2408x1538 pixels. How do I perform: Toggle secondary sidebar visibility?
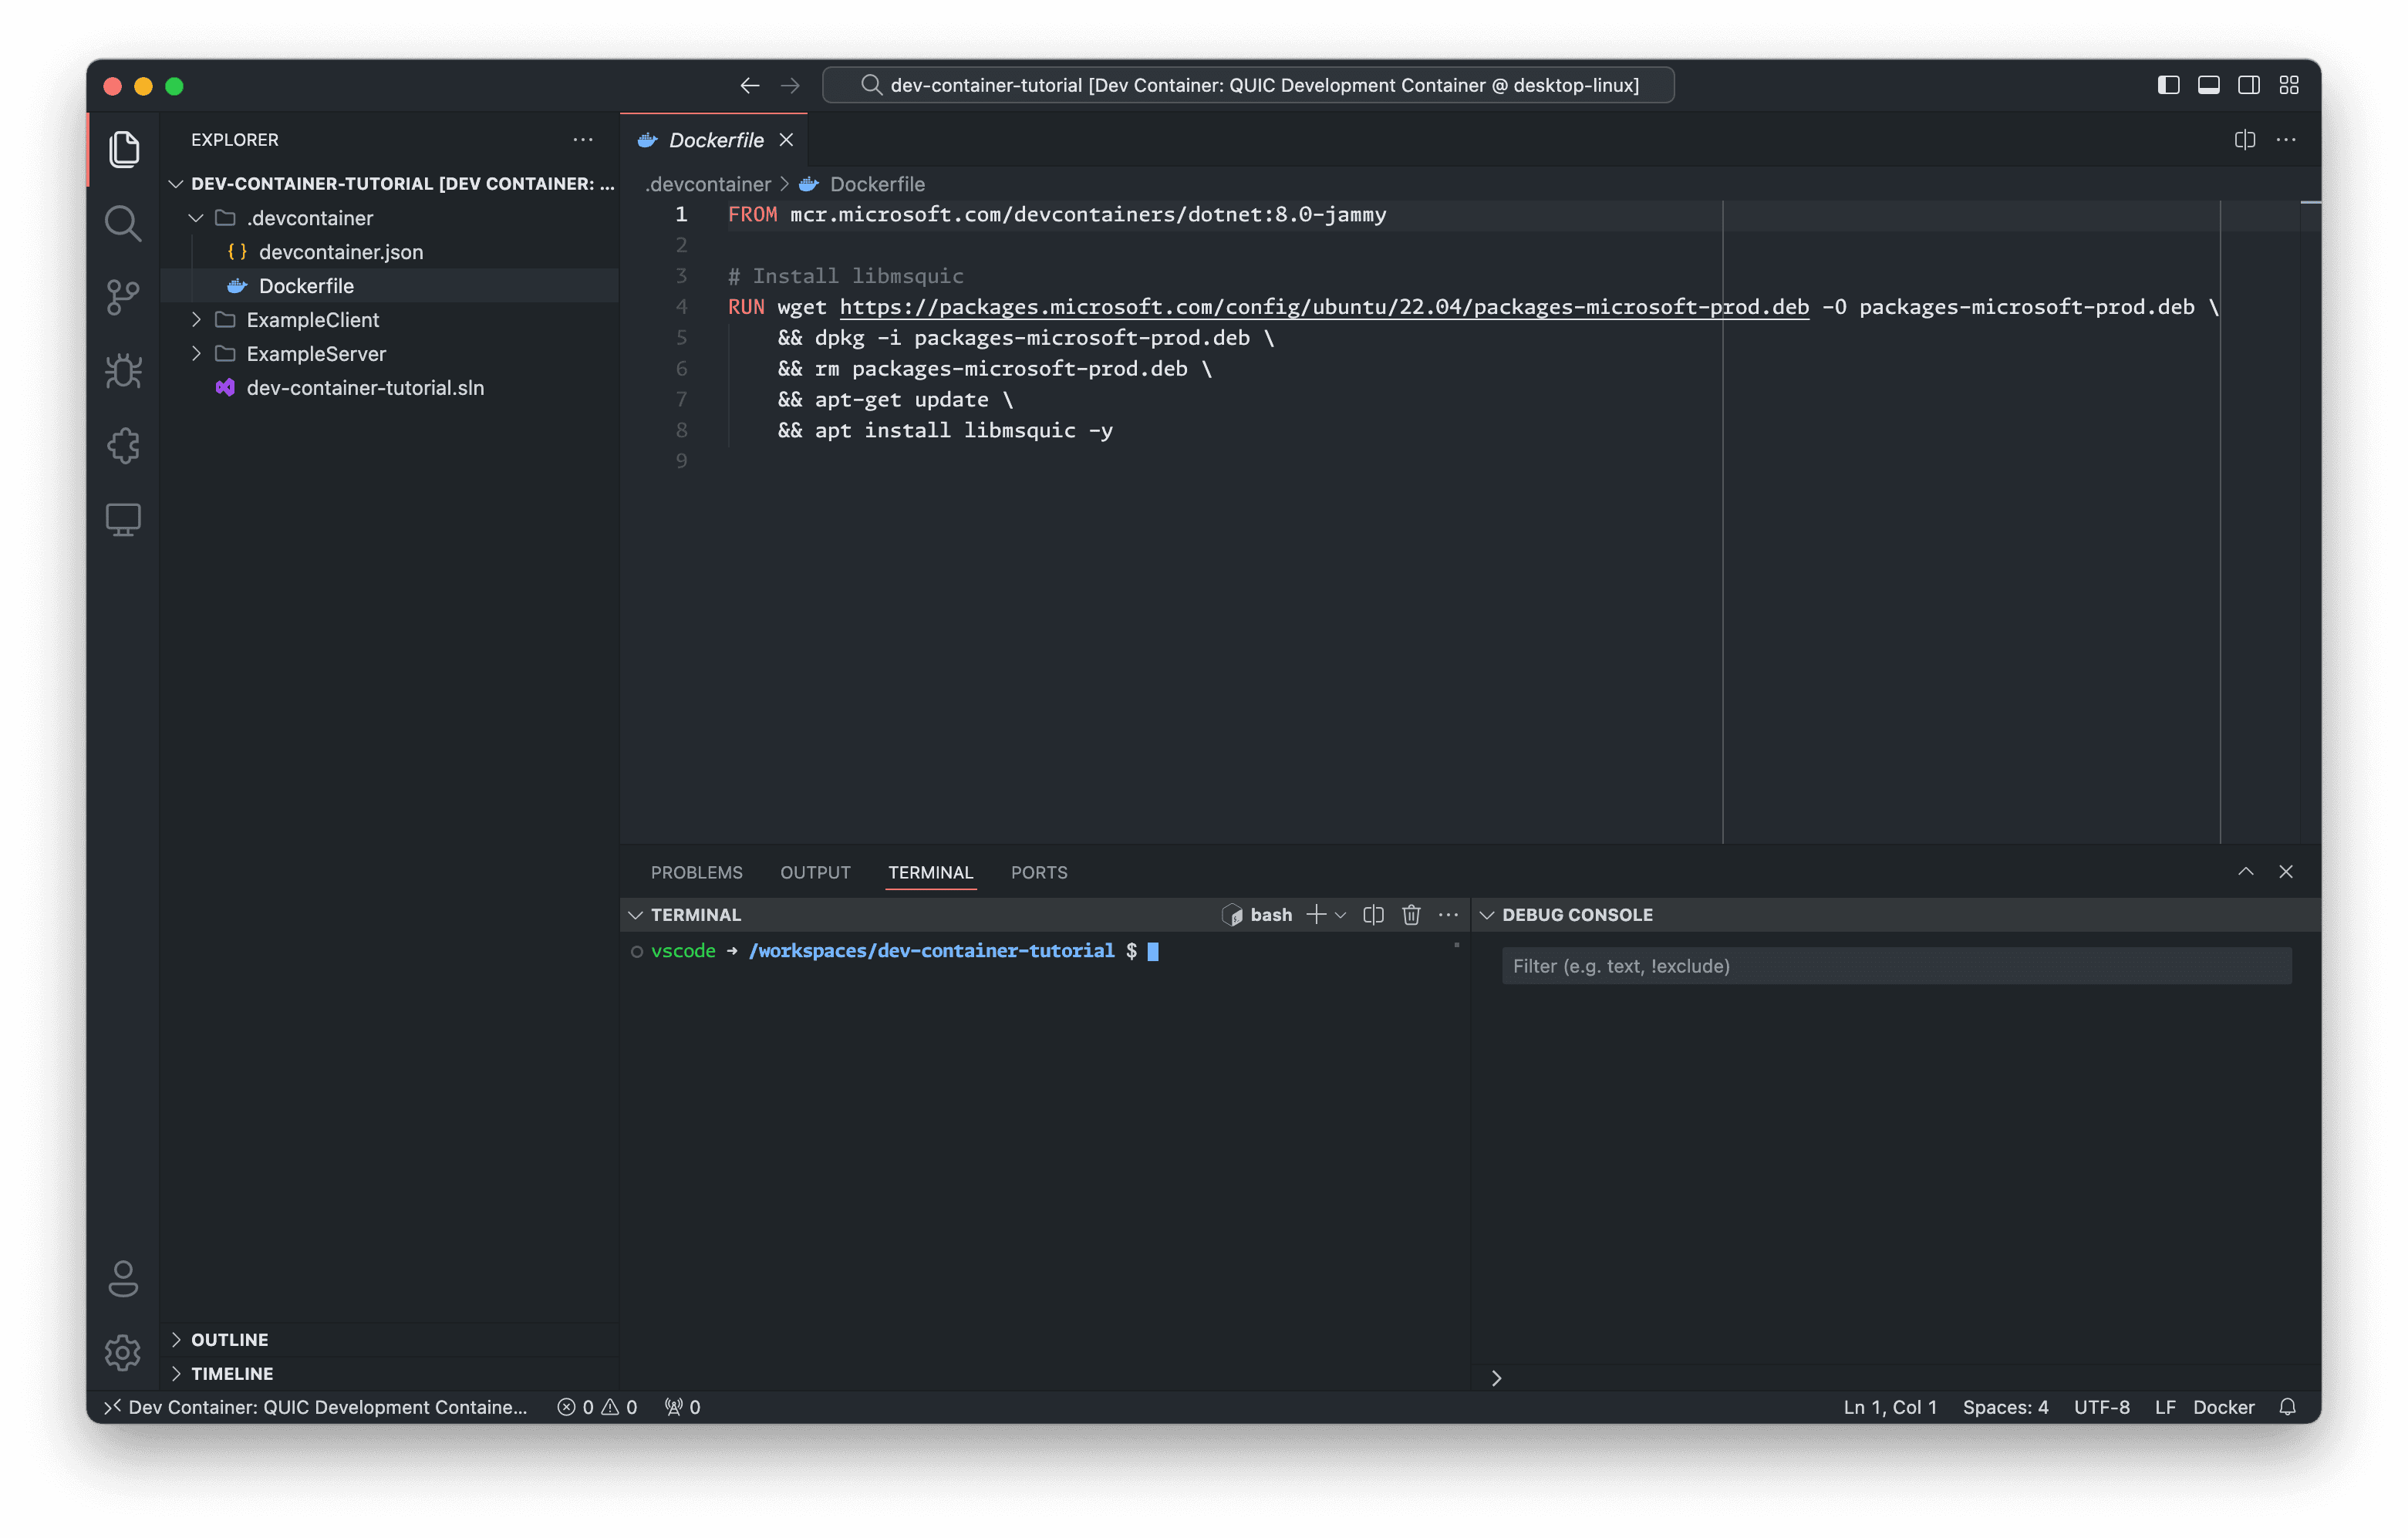point(2249,85)
